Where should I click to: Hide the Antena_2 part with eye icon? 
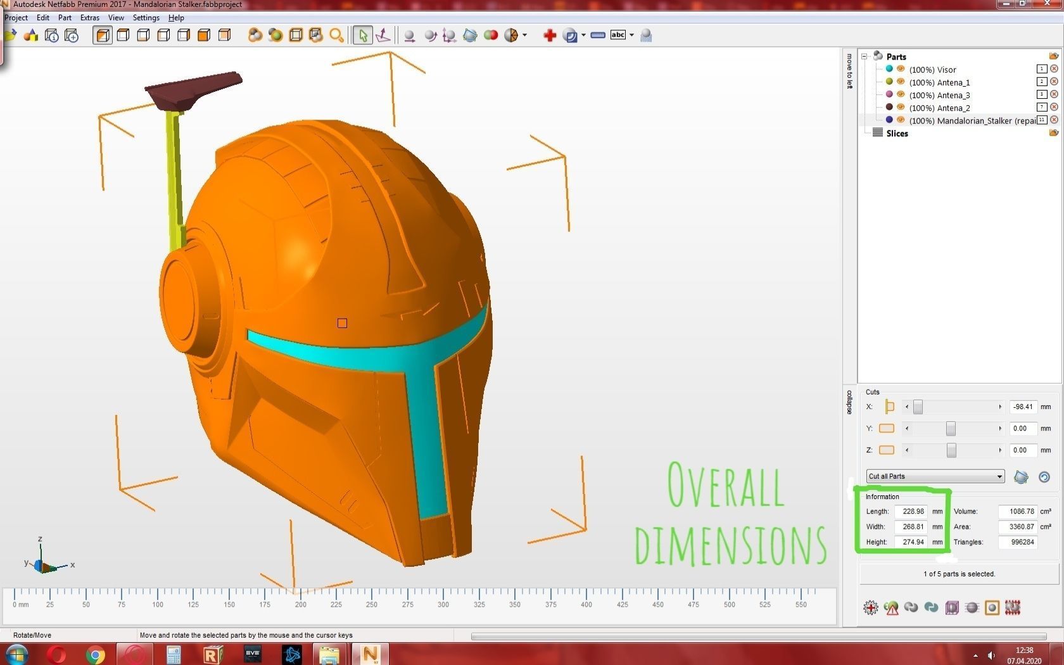click(x=901, y=107)
